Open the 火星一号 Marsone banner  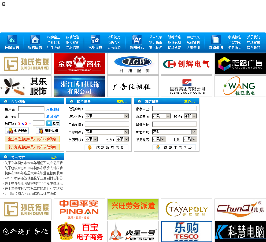point(133,232)
